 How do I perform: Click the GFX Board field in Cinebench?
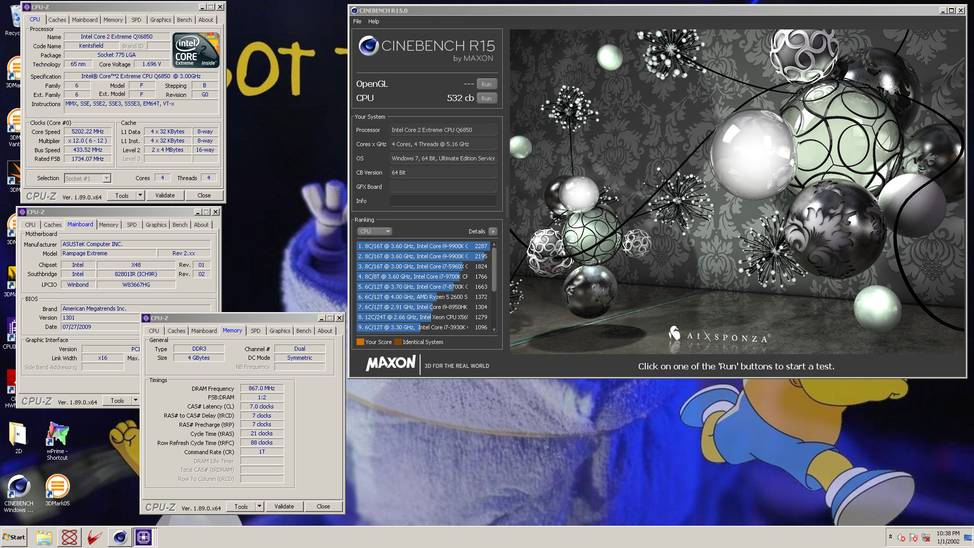point(443,187)
